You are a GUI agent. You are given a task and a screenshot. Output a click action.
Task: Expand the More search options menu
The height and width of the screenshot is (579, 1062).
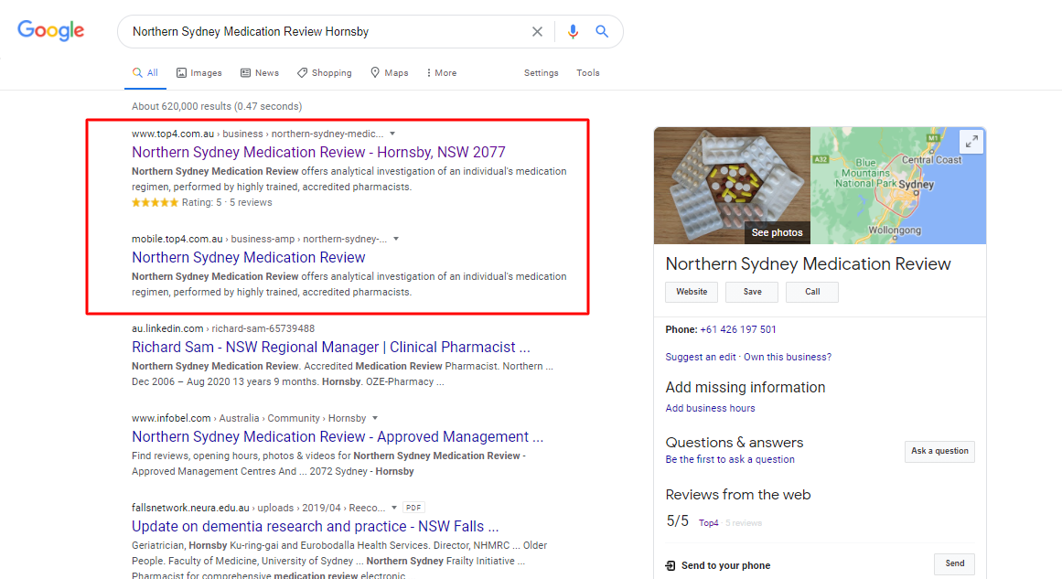point(441,73)
